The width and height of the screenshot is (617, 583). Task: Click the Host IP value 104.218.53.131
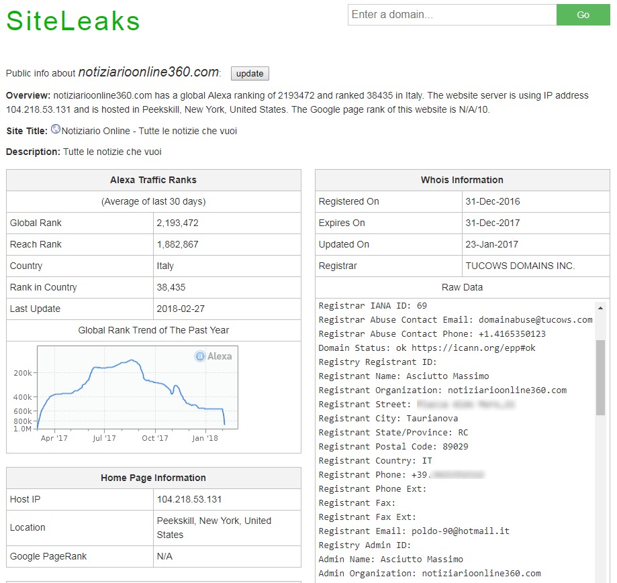click(x=189, y=500)
